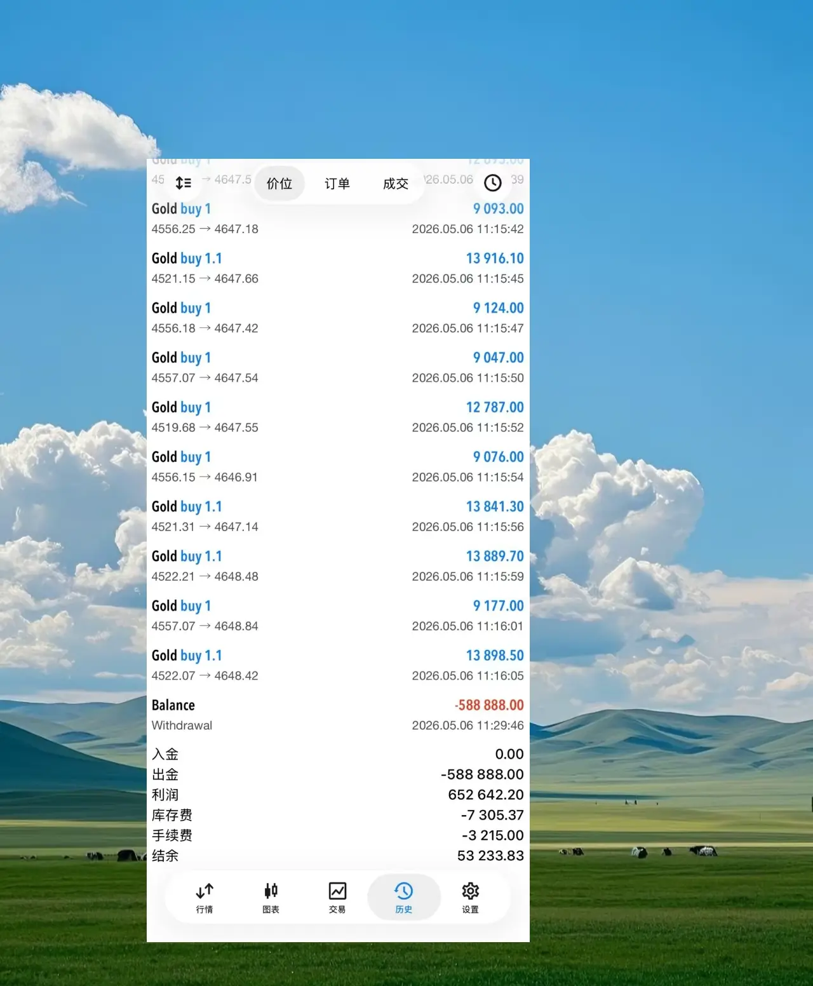Tap the timestamp 2026.05.06 11:29:46
This screenshot has width=813, height=986.
pos(468,726)
